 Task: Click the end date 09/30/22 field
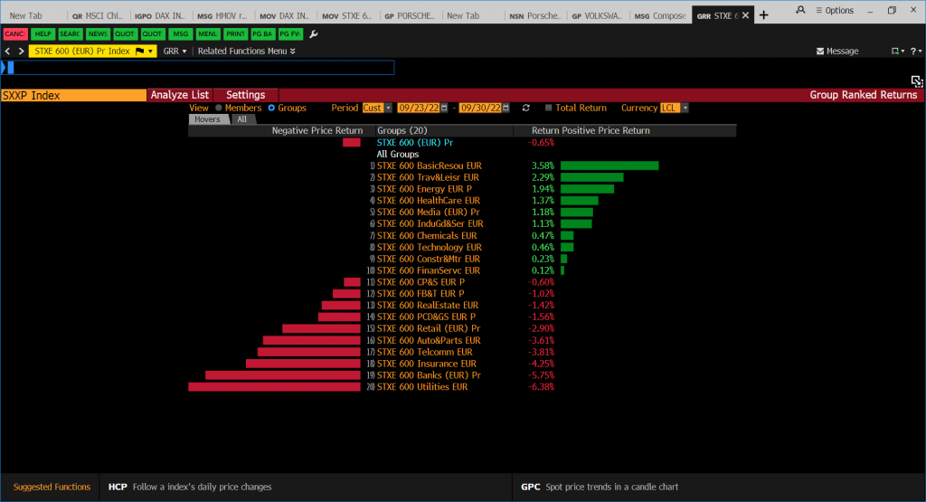coord(480,108)
